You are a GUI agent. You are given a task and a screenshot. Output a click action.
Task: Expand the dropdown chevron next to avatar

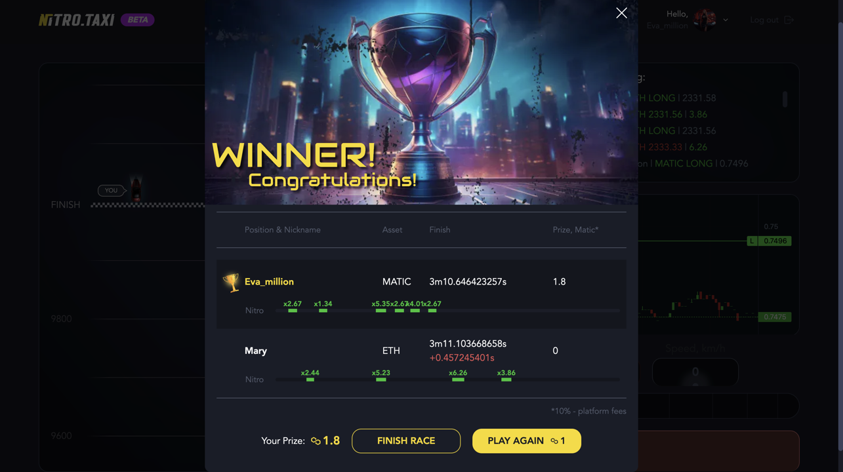tap(726, 20)
